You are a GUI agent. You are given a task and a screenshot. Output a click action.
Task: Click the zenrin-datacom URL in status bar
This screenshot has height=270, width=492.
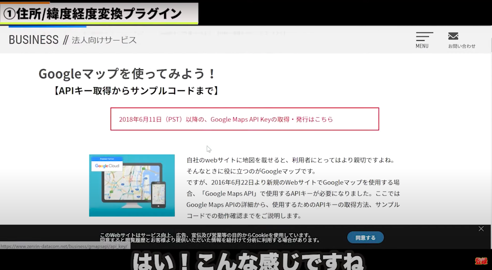coord(64,246)
